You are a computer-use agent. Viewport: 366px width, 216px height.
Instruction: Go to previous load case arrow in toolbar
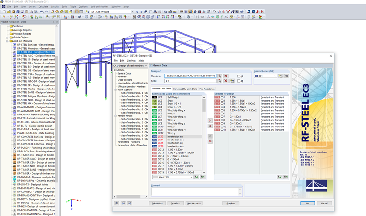pos(137,12)
